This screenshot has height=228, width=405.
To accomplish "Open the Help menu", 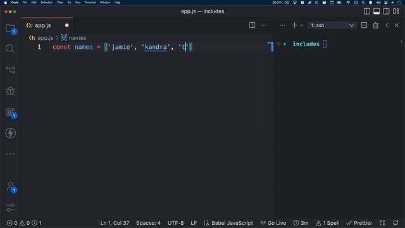I will pyautogui.click(x=117, y=3).
